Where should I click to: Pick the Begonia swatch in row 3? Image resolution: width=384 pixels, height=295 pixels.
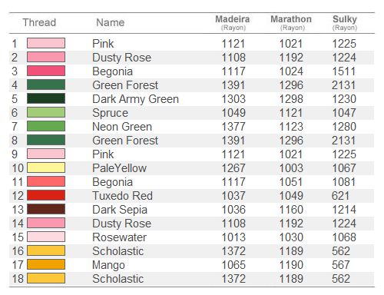coord(46,71)
